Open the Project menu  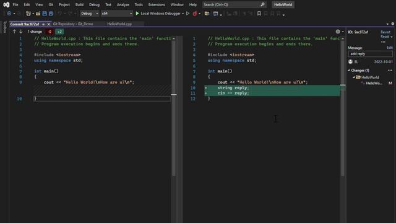coord(64,4)
